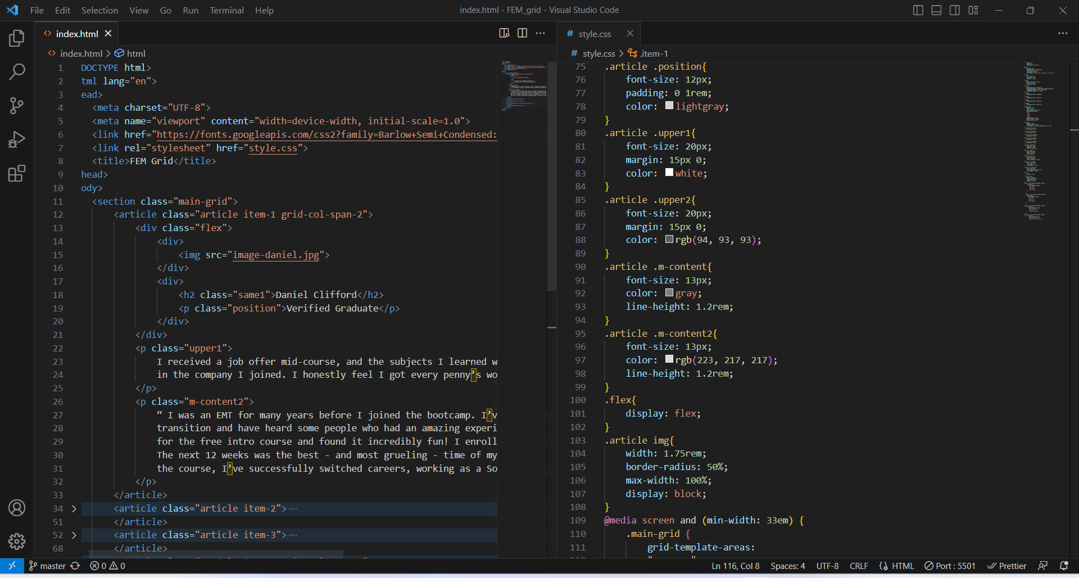The width and height of the screenshot is (1079, 578).
Task: Open the Notifications bell
Action: click(x=1065, y=566)
